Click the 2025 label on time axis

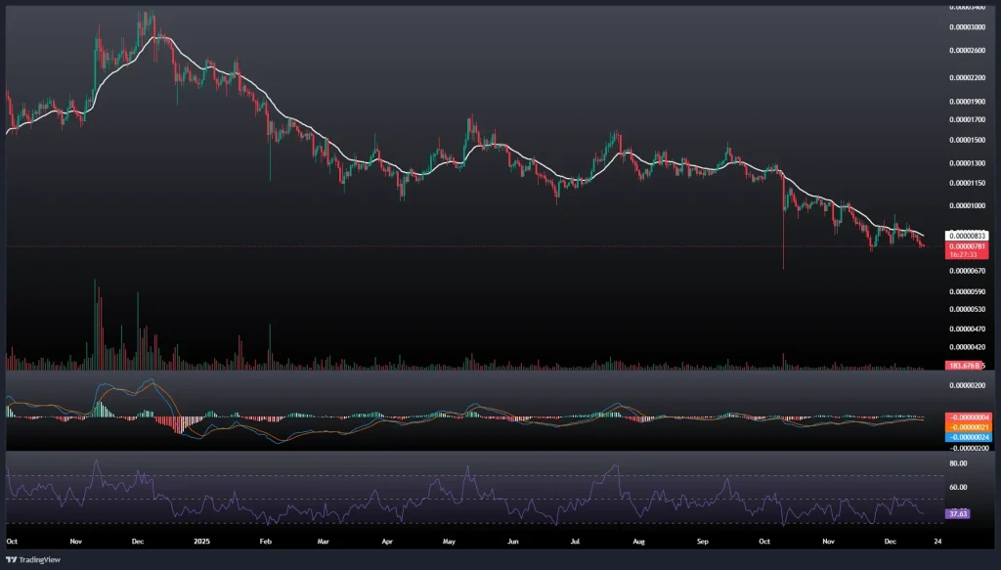tap(202, 539)
